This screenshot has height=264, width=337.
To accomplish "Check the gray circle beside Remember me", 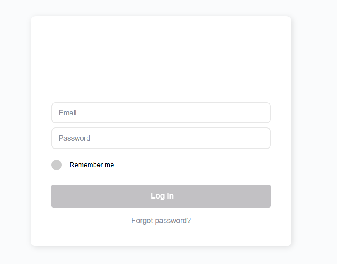I will click(56, 165).
